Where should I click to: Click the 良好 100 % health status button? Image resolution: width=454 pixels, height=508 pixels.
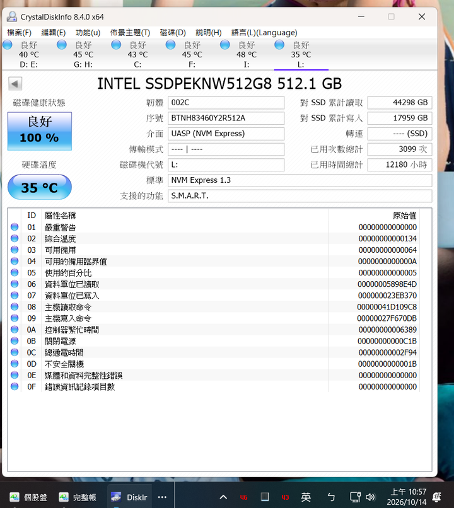pyautogui.click(x=40, y=131)
